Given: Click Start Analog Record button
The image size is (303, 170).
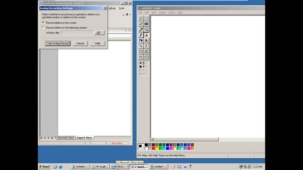Looking at the screenshot, I should tap(58, 43).
